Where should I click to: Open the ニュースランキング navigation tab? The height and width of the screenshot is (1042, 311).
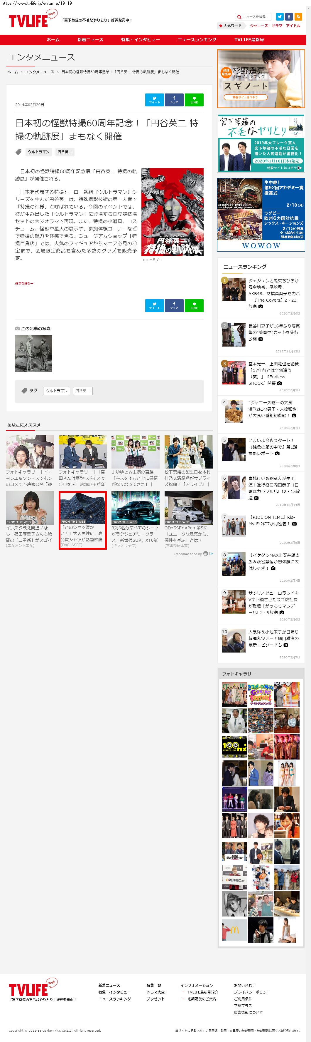click(x=197, y=40)
